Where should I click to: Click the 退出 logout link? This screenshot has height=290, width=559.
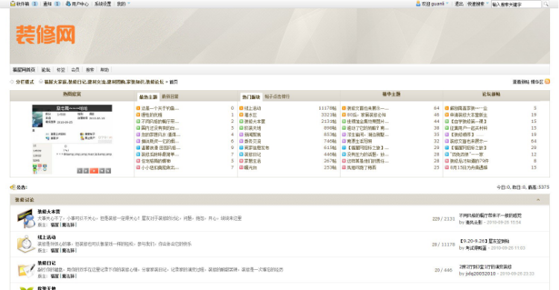click(459, 4)
